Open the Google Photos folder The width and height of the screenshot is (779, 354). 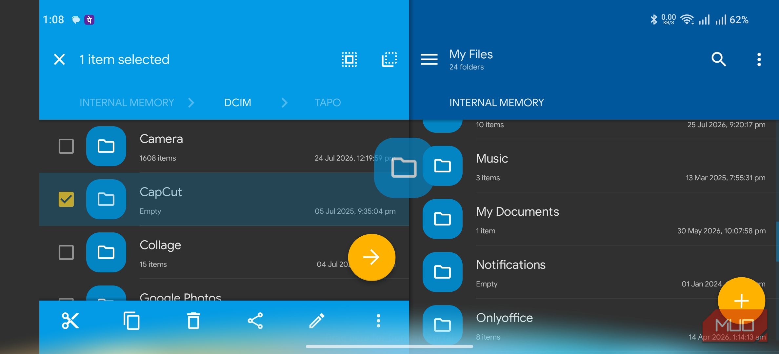(180, 296)
